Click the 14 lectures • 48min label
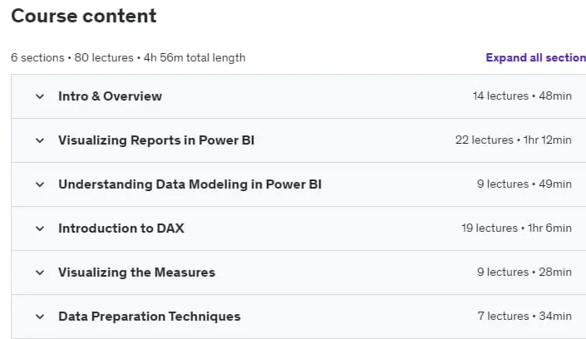 coord(522,96)
